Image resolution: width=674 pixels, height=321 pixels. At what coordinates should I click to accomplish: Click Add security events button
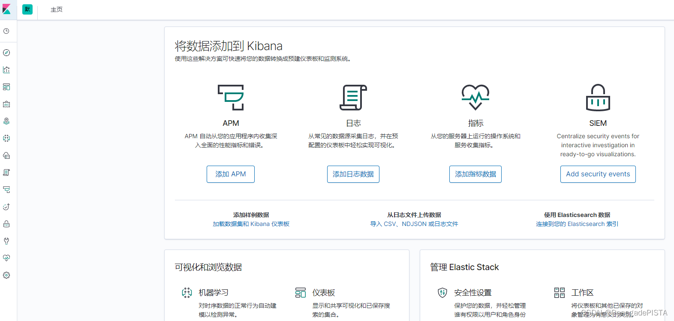pyautogui.click(x=598, y=174)
